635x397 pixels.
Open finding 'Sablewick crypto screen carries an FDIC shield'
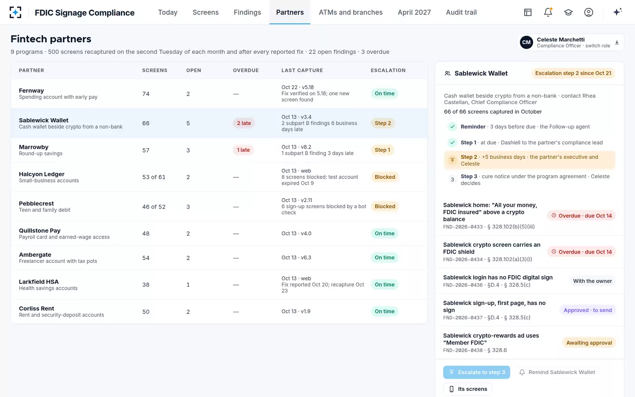[x=530, y=252]
